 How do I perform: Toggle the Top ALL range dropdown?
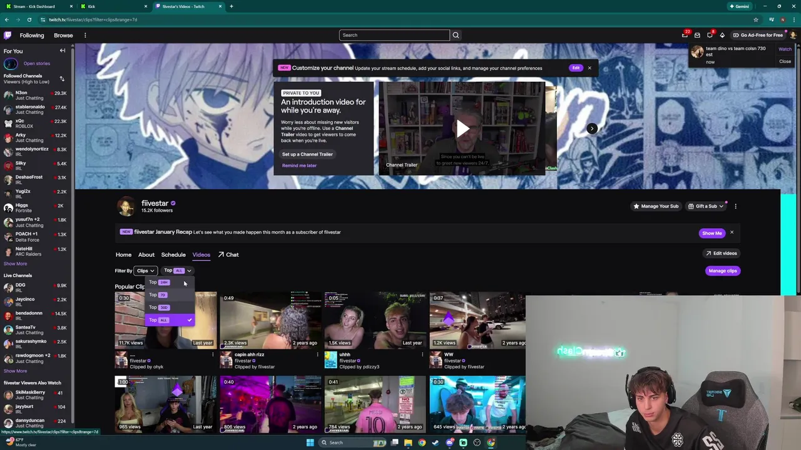pos(177,271)
